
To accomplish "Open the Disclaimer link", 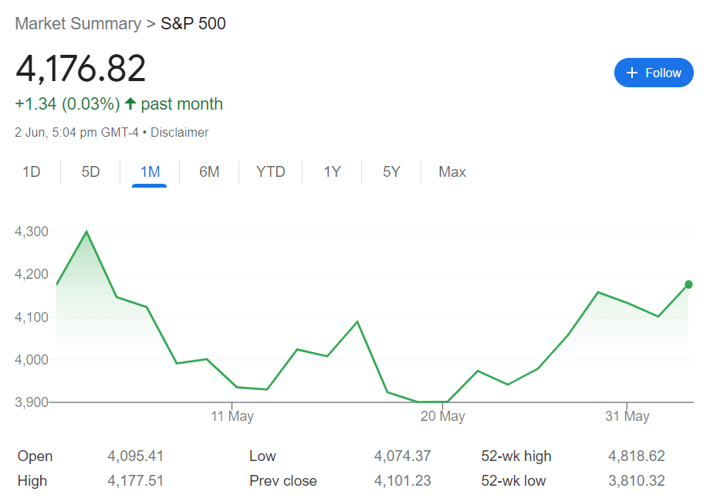I will point(180,132).
